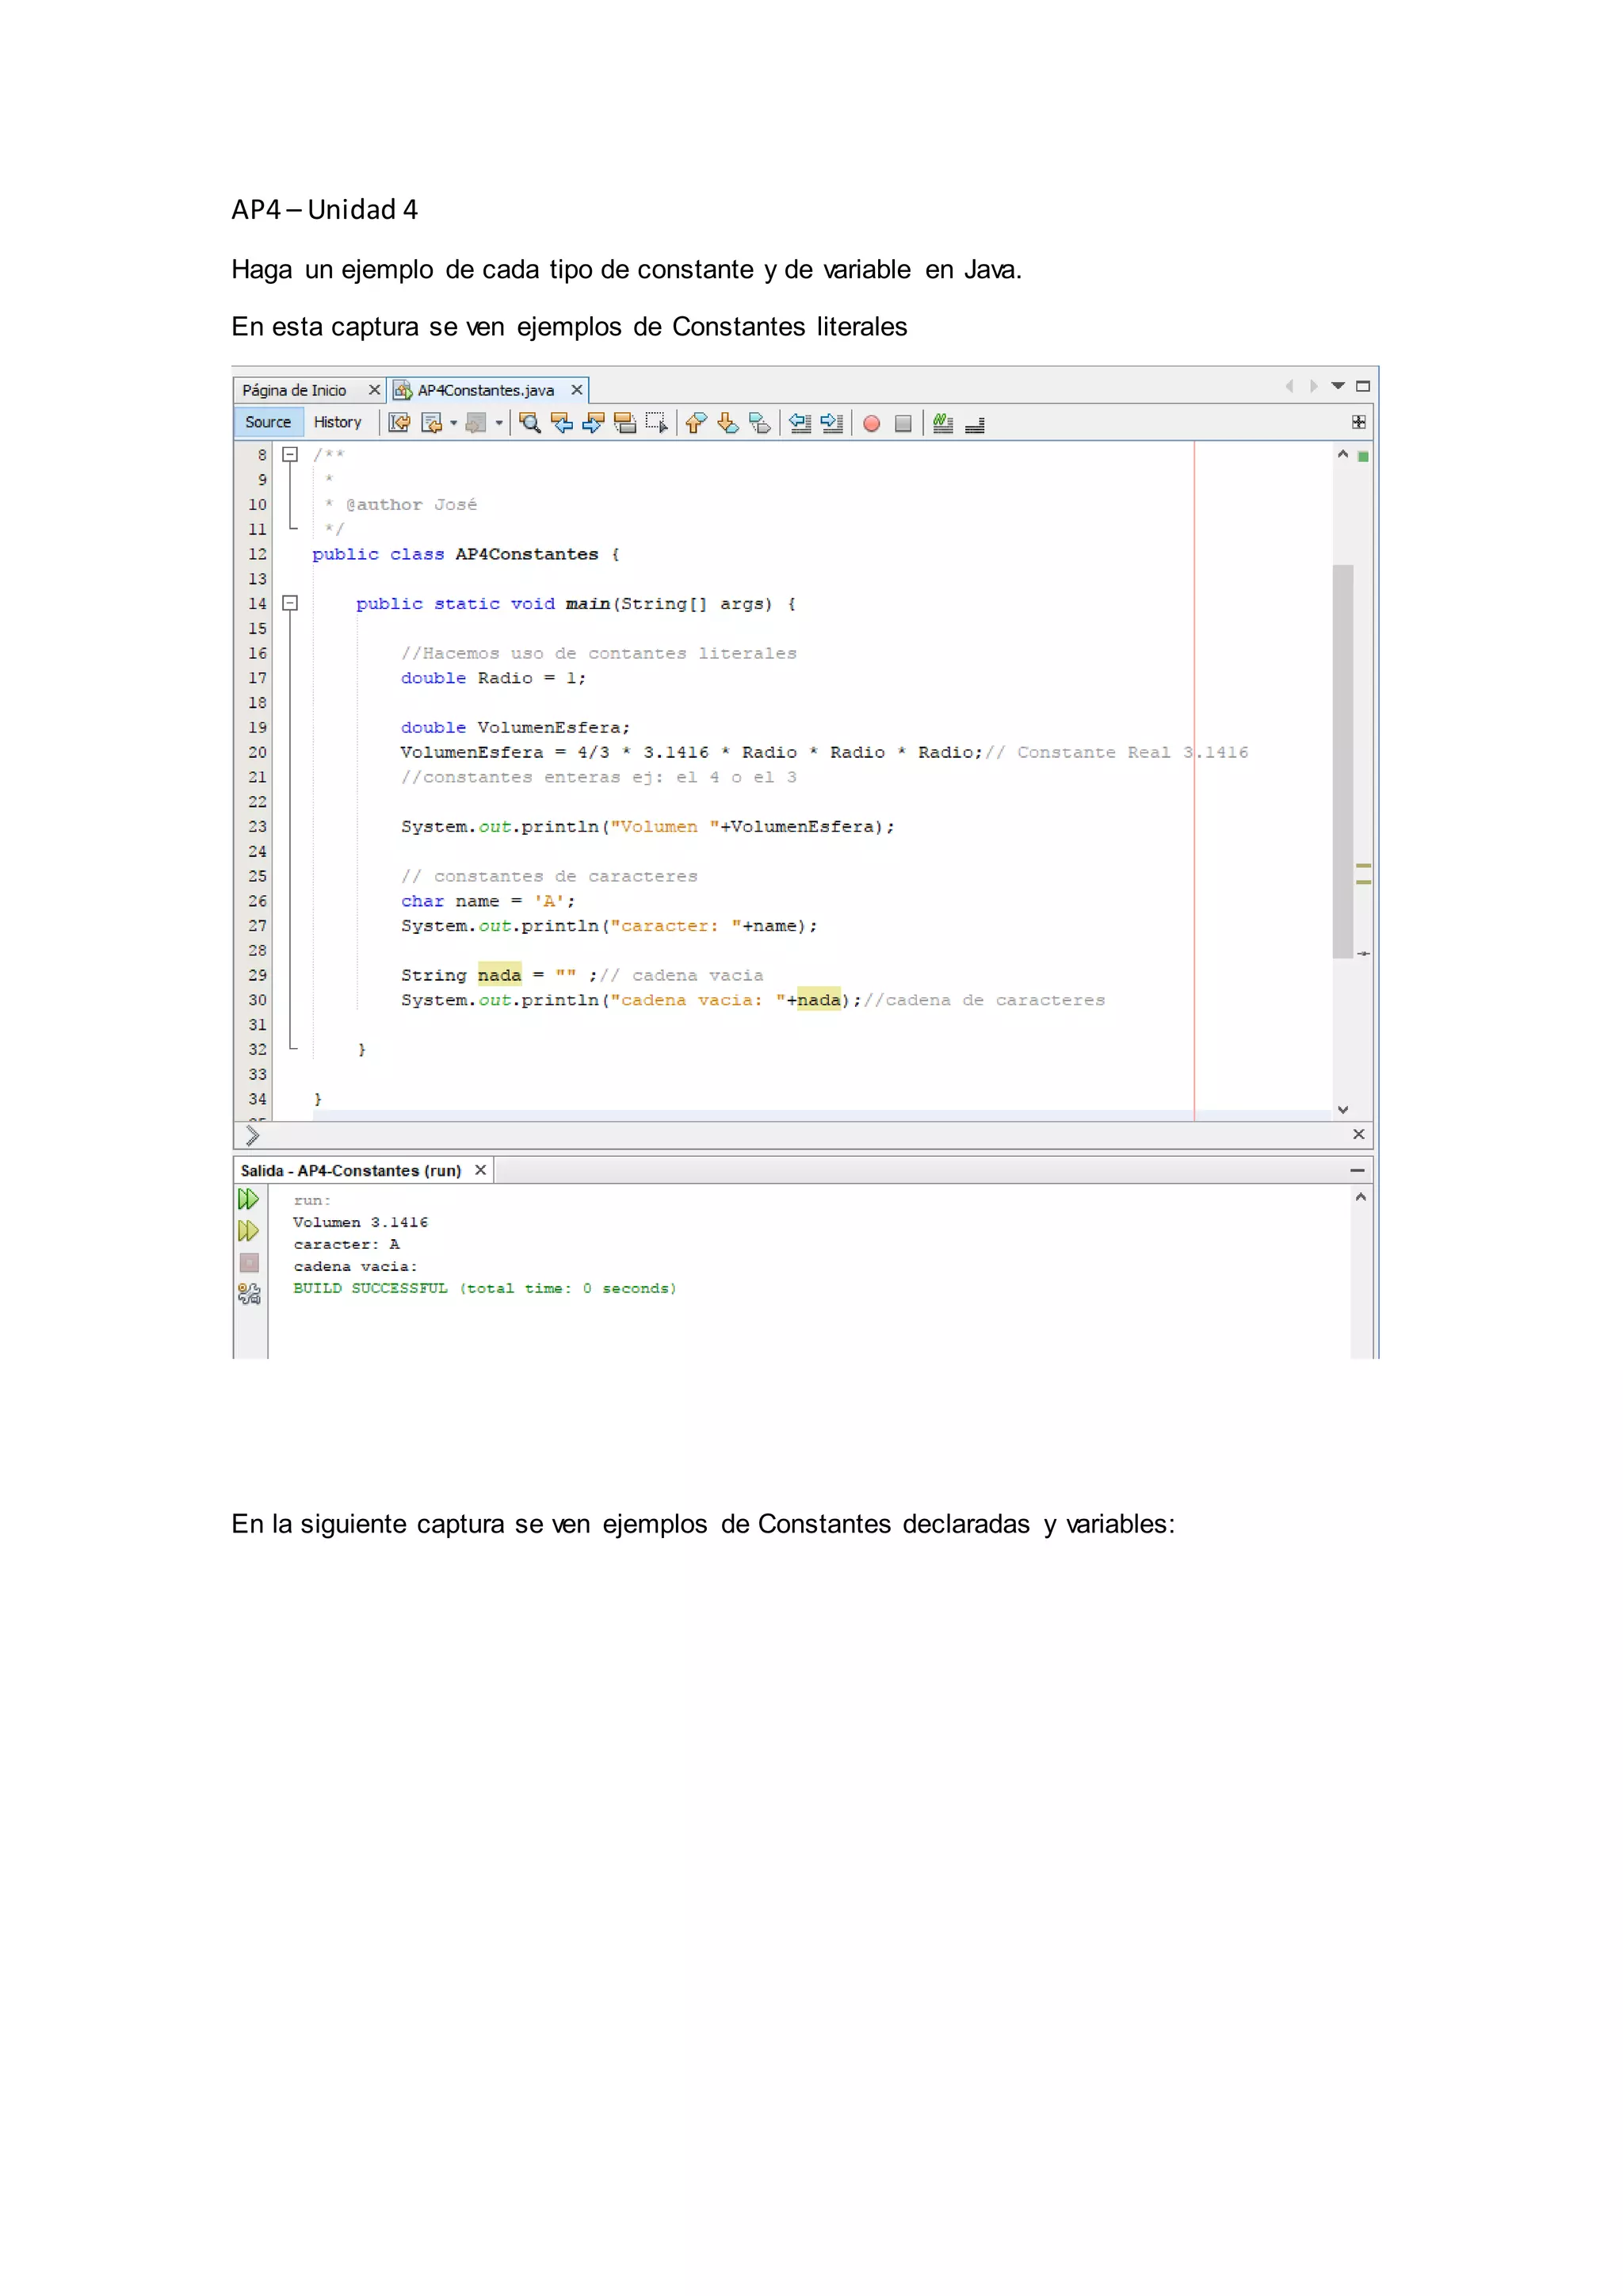Viewport: 1623px width, 2296px height.
Task: Click the yellow Re-run with different parameters icon
Action: [249, 1231]
